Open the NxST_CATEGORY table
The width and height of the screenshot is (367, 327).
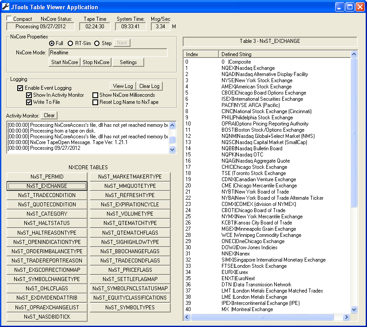(x=47, y=214)
